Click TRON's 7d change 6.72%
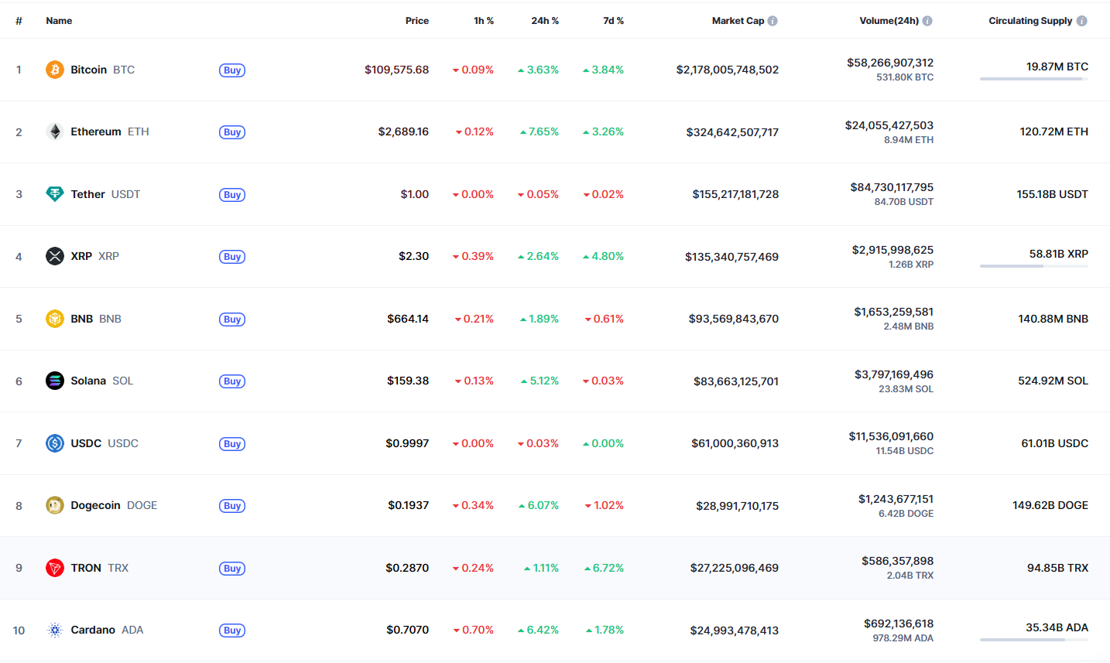This screenshot has width=1110, height=663. coord(604,568)
